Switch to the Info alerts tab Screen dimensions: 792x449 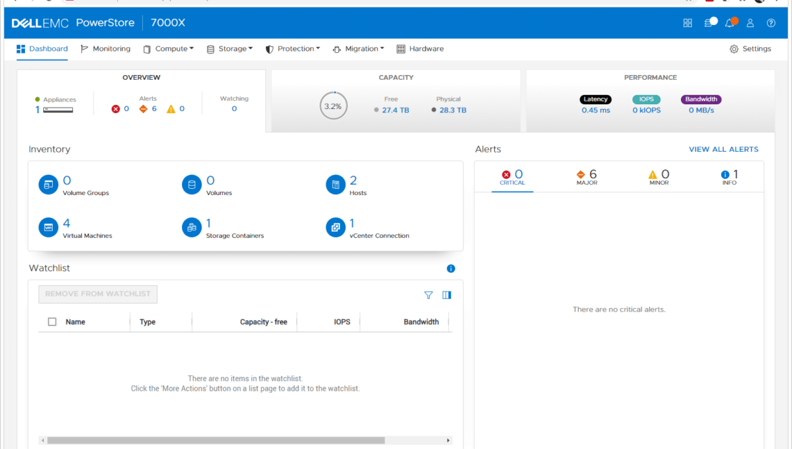point(729,177)
